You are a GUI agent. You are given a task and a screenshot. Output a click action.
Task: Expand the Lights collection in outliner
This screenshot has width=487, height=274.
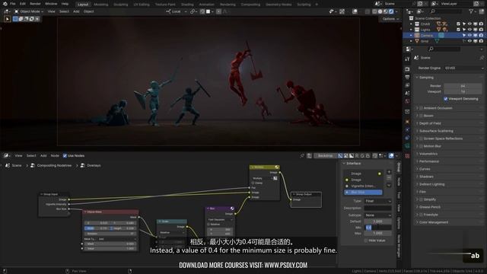(x=411, y=30)
